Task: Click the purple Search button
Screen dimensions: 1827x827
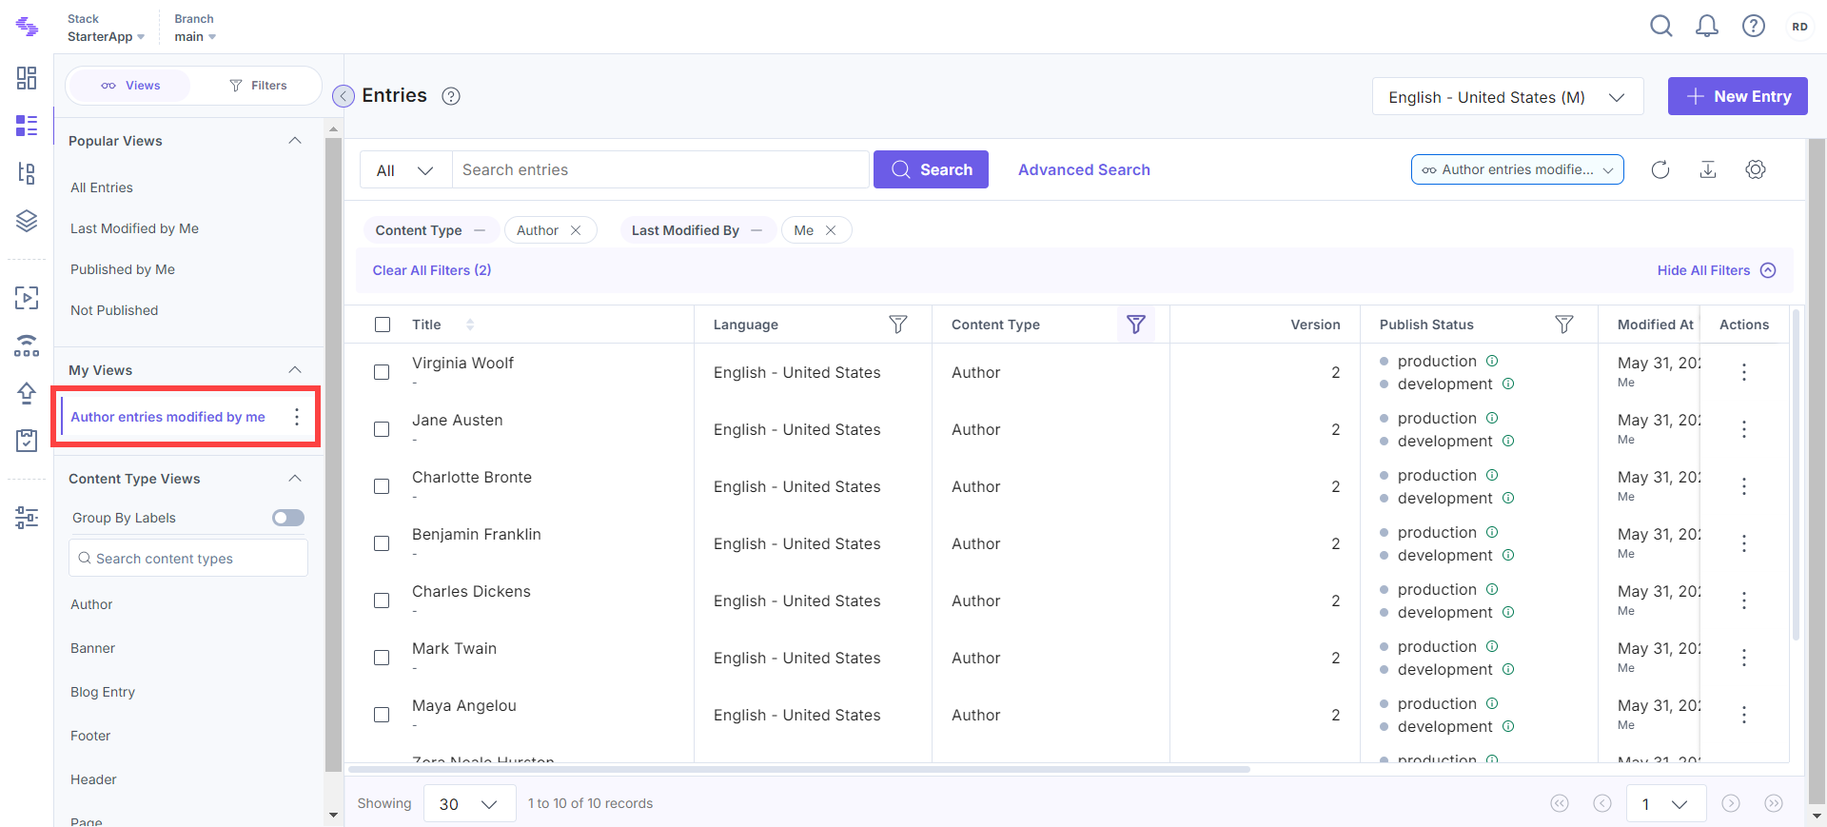Action: pyautogui.click(x=931, y=169)
